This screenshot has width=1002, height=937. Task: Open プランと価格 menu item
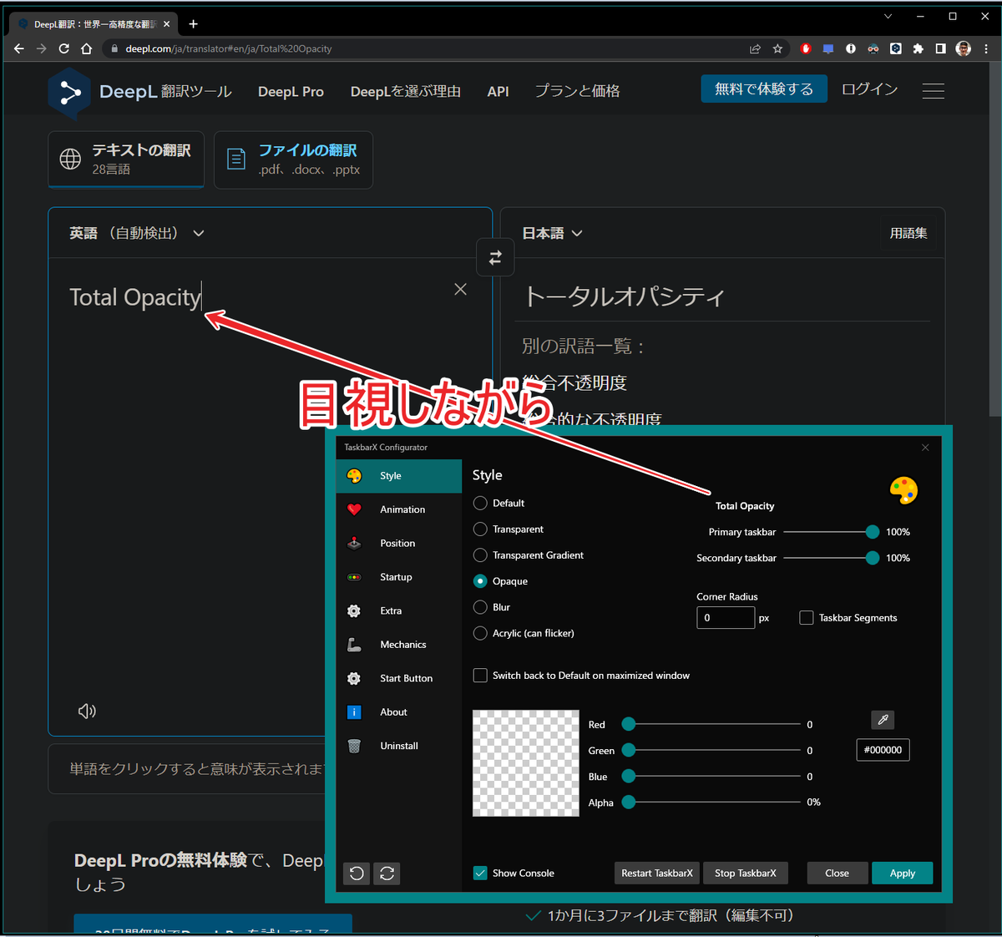(577, 91)
